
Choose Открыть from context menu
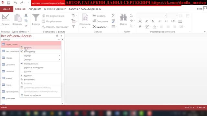[40, 48]
